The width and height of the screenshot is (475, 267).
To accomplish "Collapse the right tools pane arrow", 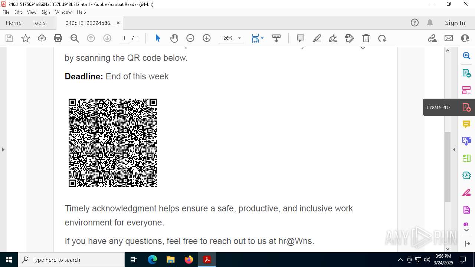I will pos(454,149).
